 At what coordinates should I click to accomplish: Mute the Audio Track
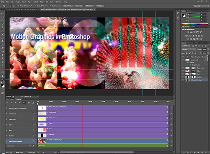tap(30, 146)
